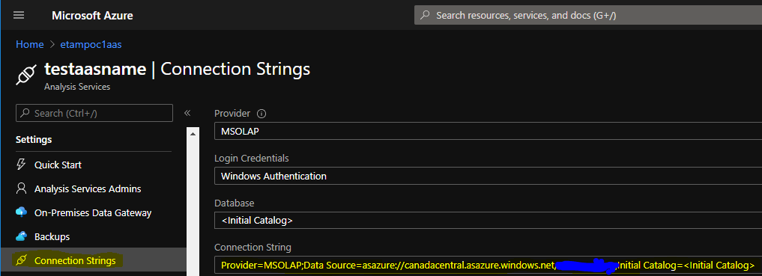
Task: Open etampoc1aas breadcrumb link
Action: [91, 44]
